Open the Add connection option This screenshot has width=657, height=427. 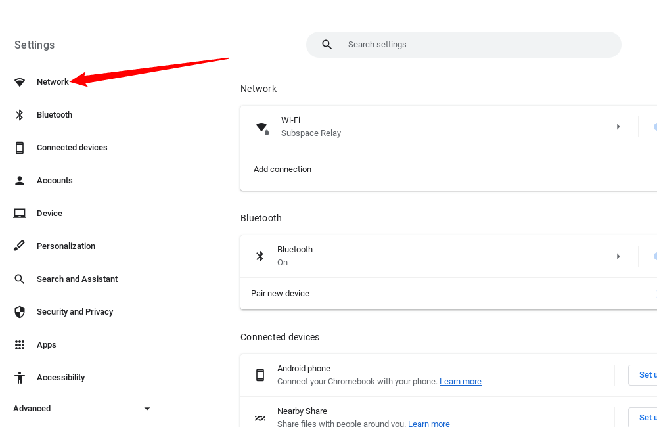click(283, 169)
